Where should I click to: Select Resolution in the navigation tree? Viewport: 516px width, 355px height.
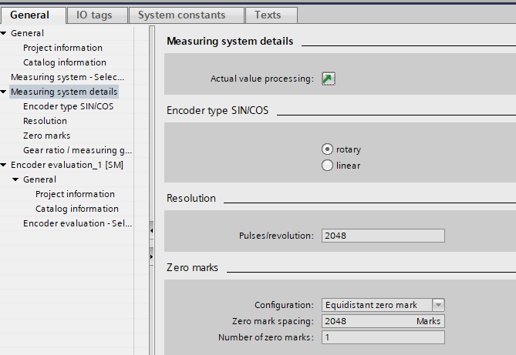coord(45,121)
